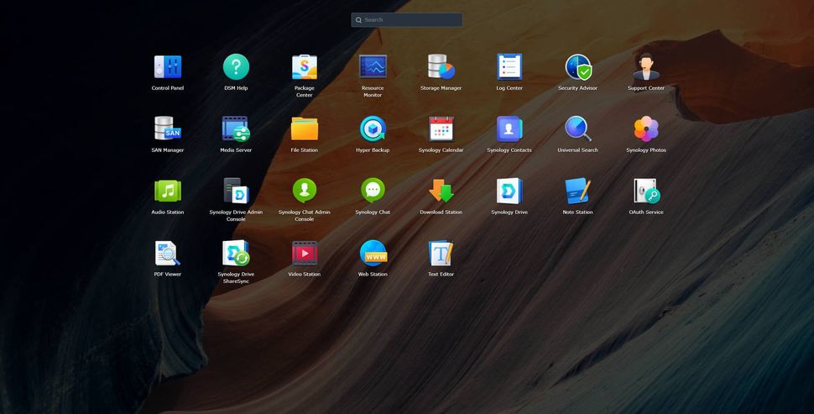This screenshot has width=814, height=414.
Task: Launch DSM Help
Action: (x=236, y=67)
